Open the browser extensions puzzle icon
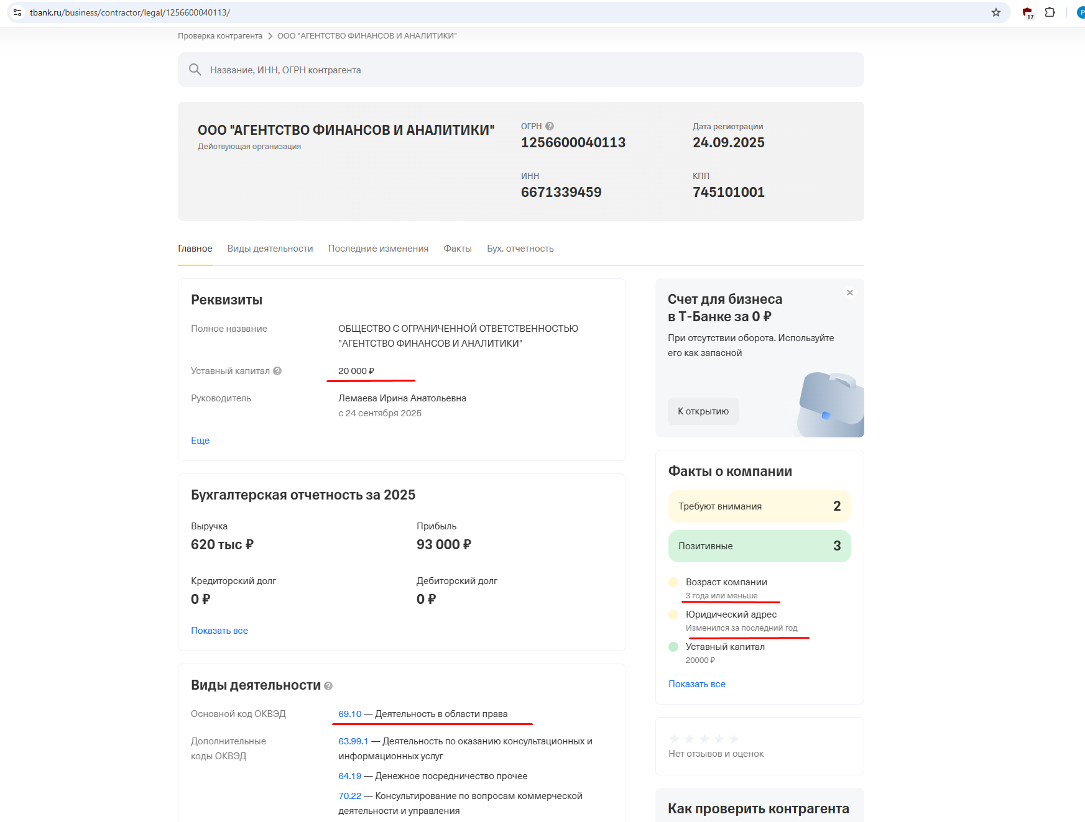 pyautogui.click(x=1050, y=12)
